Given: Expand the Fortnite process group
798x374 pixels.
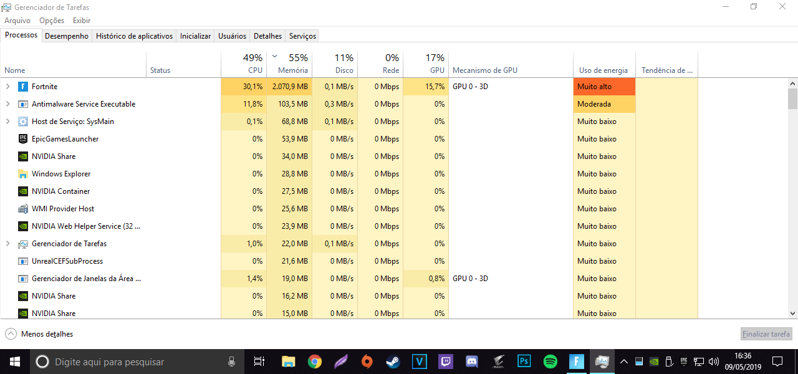Looking at the screenshot, I should tap(7, 87).
